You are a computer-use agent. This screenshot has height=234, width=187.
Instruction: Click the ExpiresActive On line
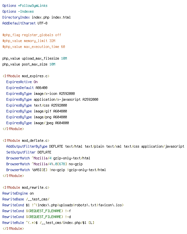pos(22,82)
